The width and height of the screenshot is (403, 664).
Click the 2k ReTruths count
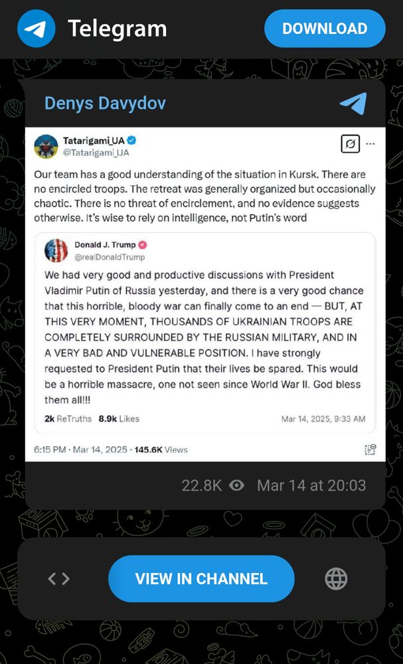(68, 419)
